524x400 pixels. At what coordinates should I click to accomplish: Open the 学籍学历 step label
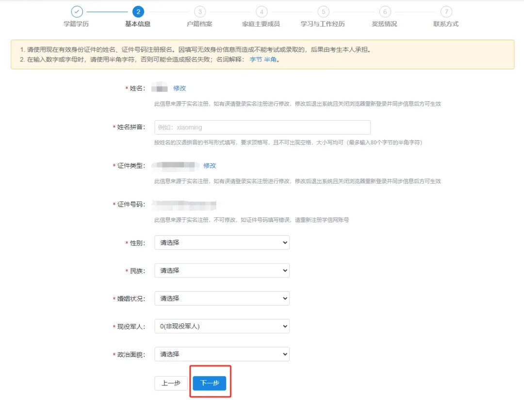tap(76, 24)
